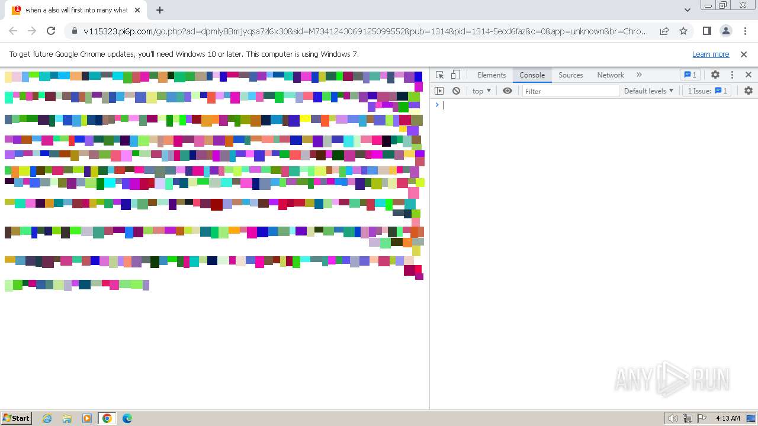Image resolution: width=758 pixels, height=426 pixels.
Task: Launch Internet Explorer from taskbar
Action: (47, 418)
